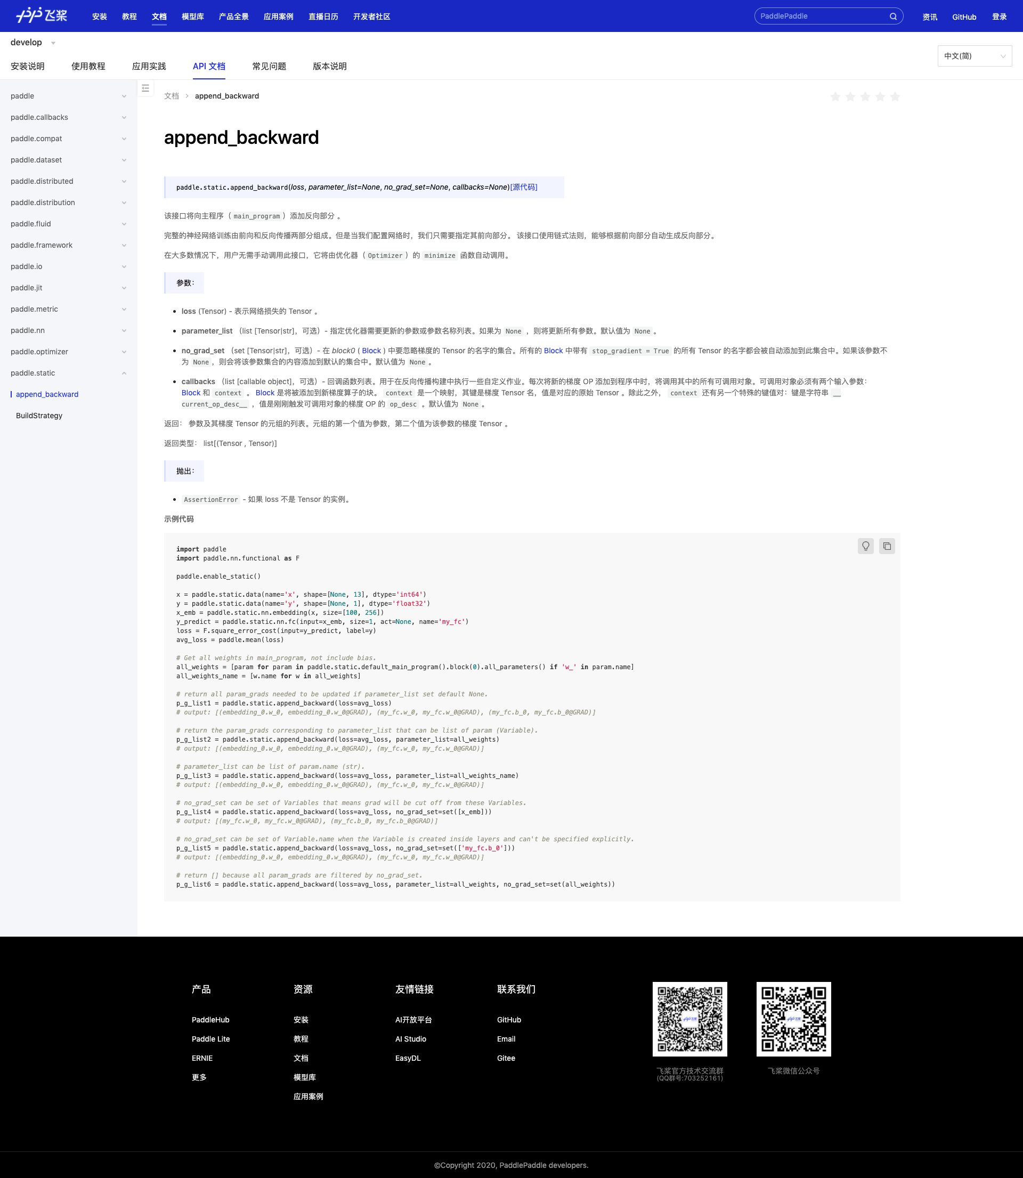Click the first rating star
This screenshot has width=1023, height=1178.
[x=835, y=96]
